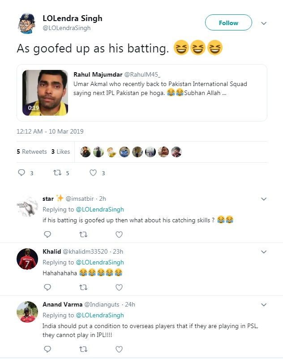Reply to Anand Varma's PSL comment

pyautogui.click(x=47, y=349)
